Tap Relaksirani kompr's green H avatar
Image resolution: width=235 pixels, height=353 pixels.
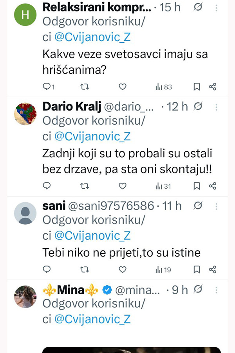pyautogui.click(x=25, y=15)
